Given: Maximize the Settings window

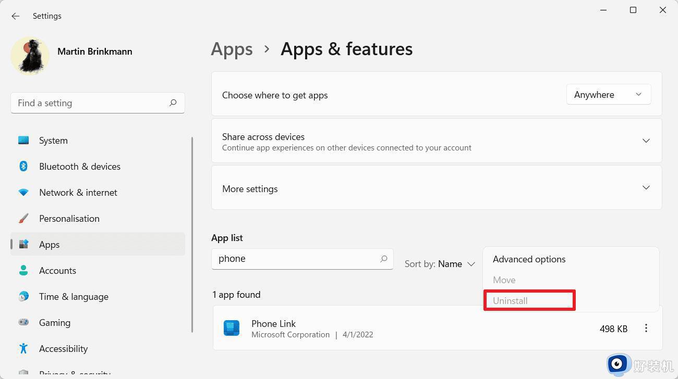Looking at the screenshot, I should [x=633, y=10].
